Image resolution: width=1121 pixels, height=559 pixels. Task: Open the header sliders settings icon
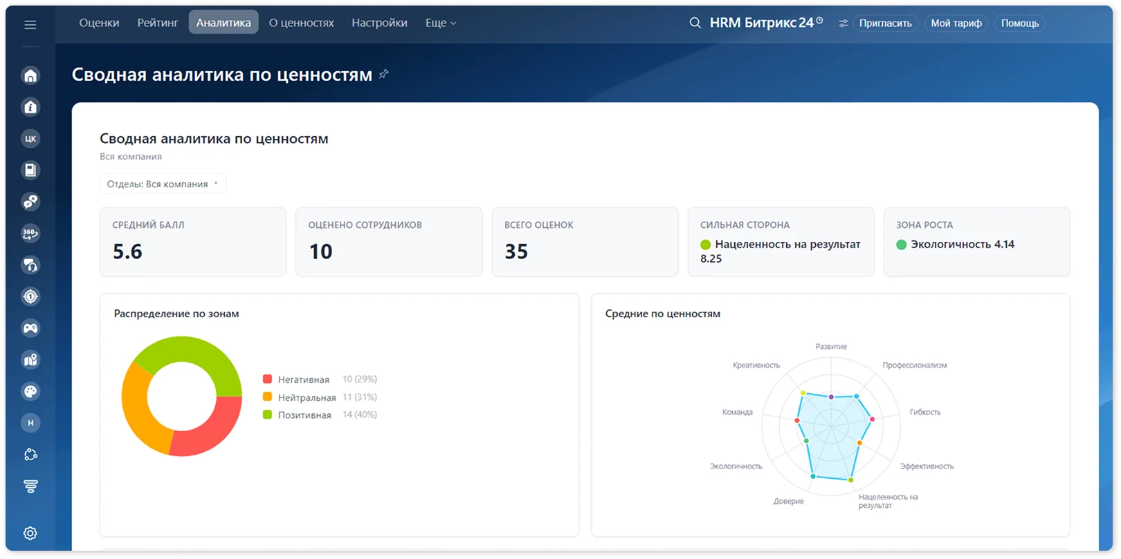tap(843, 23)
